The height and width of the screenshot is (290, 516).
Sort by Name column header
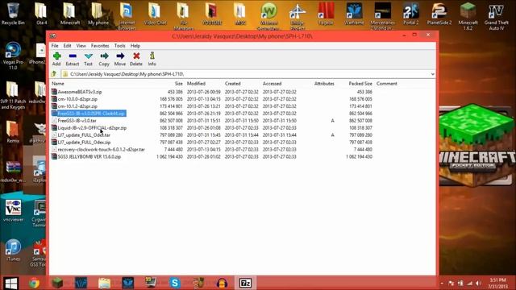click(x=58, y=84)
